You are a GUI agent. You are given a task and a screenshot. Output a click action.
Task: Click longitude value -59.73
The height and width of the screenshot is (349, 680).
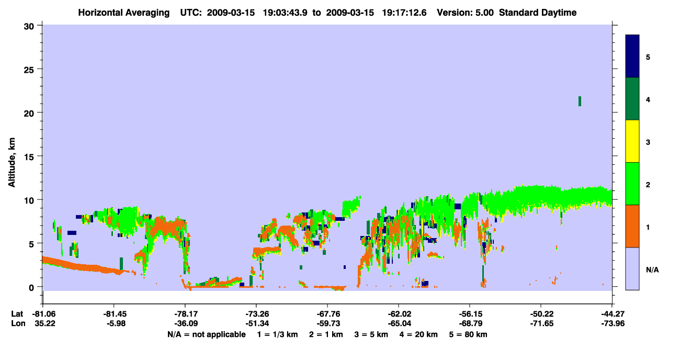pyautogui.click(x=327, y=324)
